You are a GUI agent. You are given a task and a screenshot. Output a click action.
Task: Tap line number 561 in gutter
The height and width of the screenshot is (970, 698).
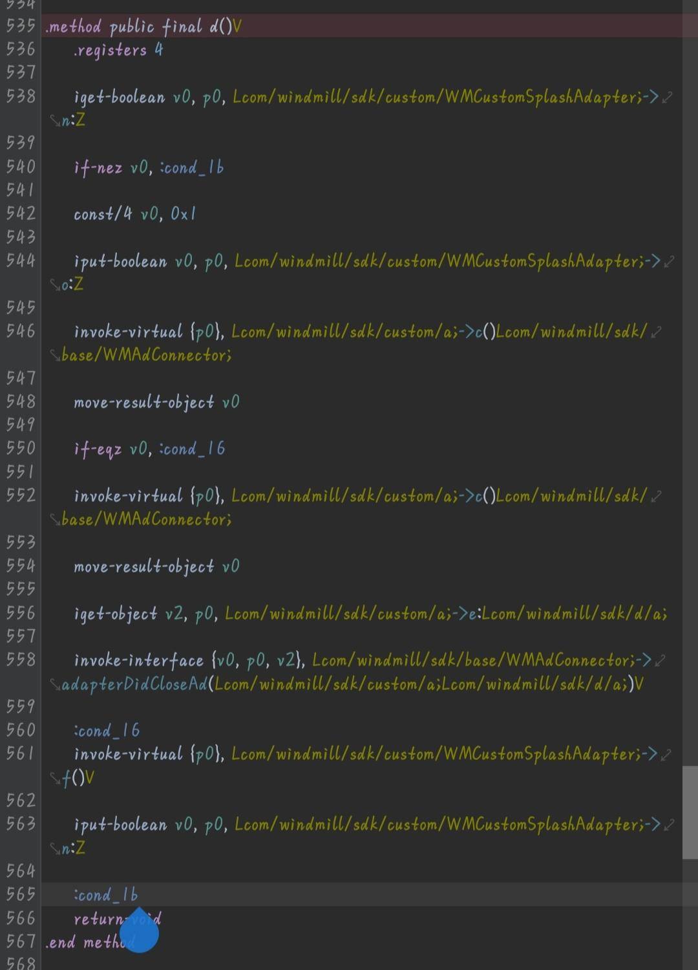(21, 754)
